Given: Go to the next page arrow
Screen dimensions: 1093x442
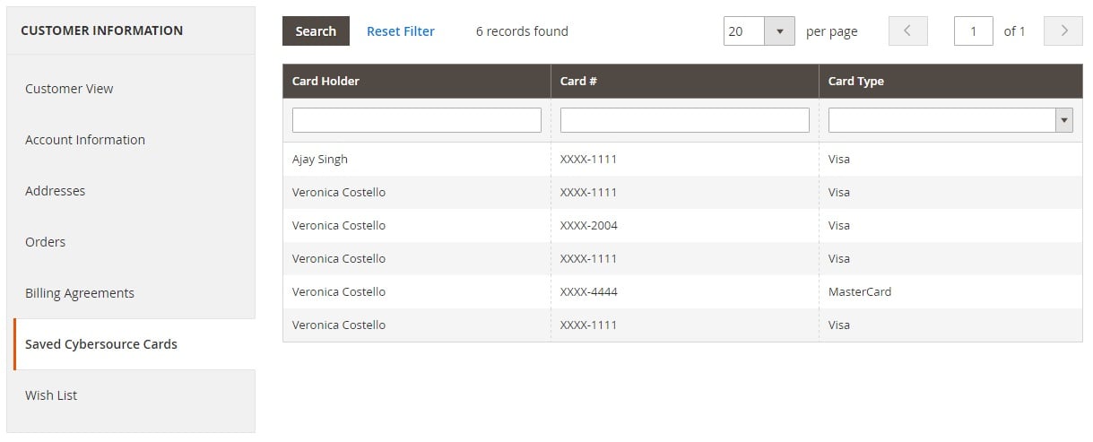Looking at the screenshot, I should [x=1064, y=30].
